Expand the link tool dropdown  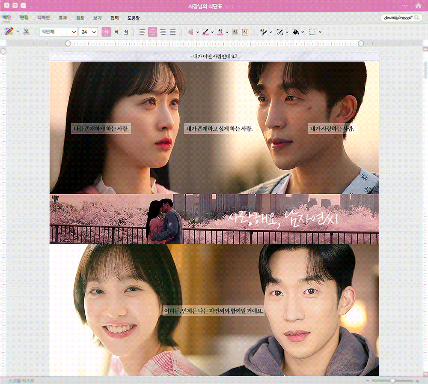[x=287, y=32]
